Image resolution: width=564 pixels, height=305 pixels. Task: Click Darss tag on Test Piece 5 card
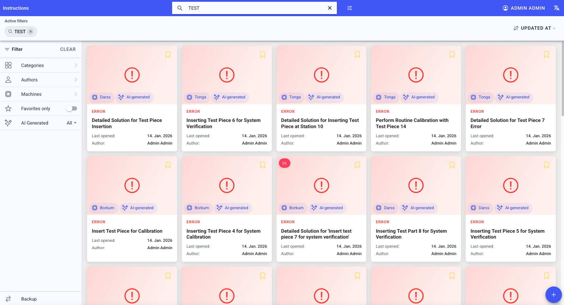480,208
